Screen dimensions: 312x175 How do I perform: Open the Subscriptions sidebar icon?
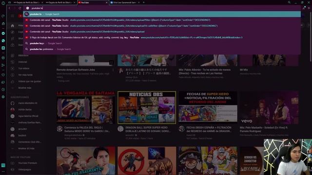(13, 45)
